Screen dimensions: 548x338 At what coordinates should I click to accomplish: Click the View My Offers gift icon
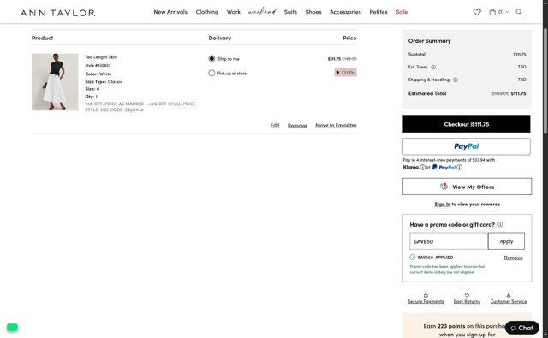pos(444,187)
